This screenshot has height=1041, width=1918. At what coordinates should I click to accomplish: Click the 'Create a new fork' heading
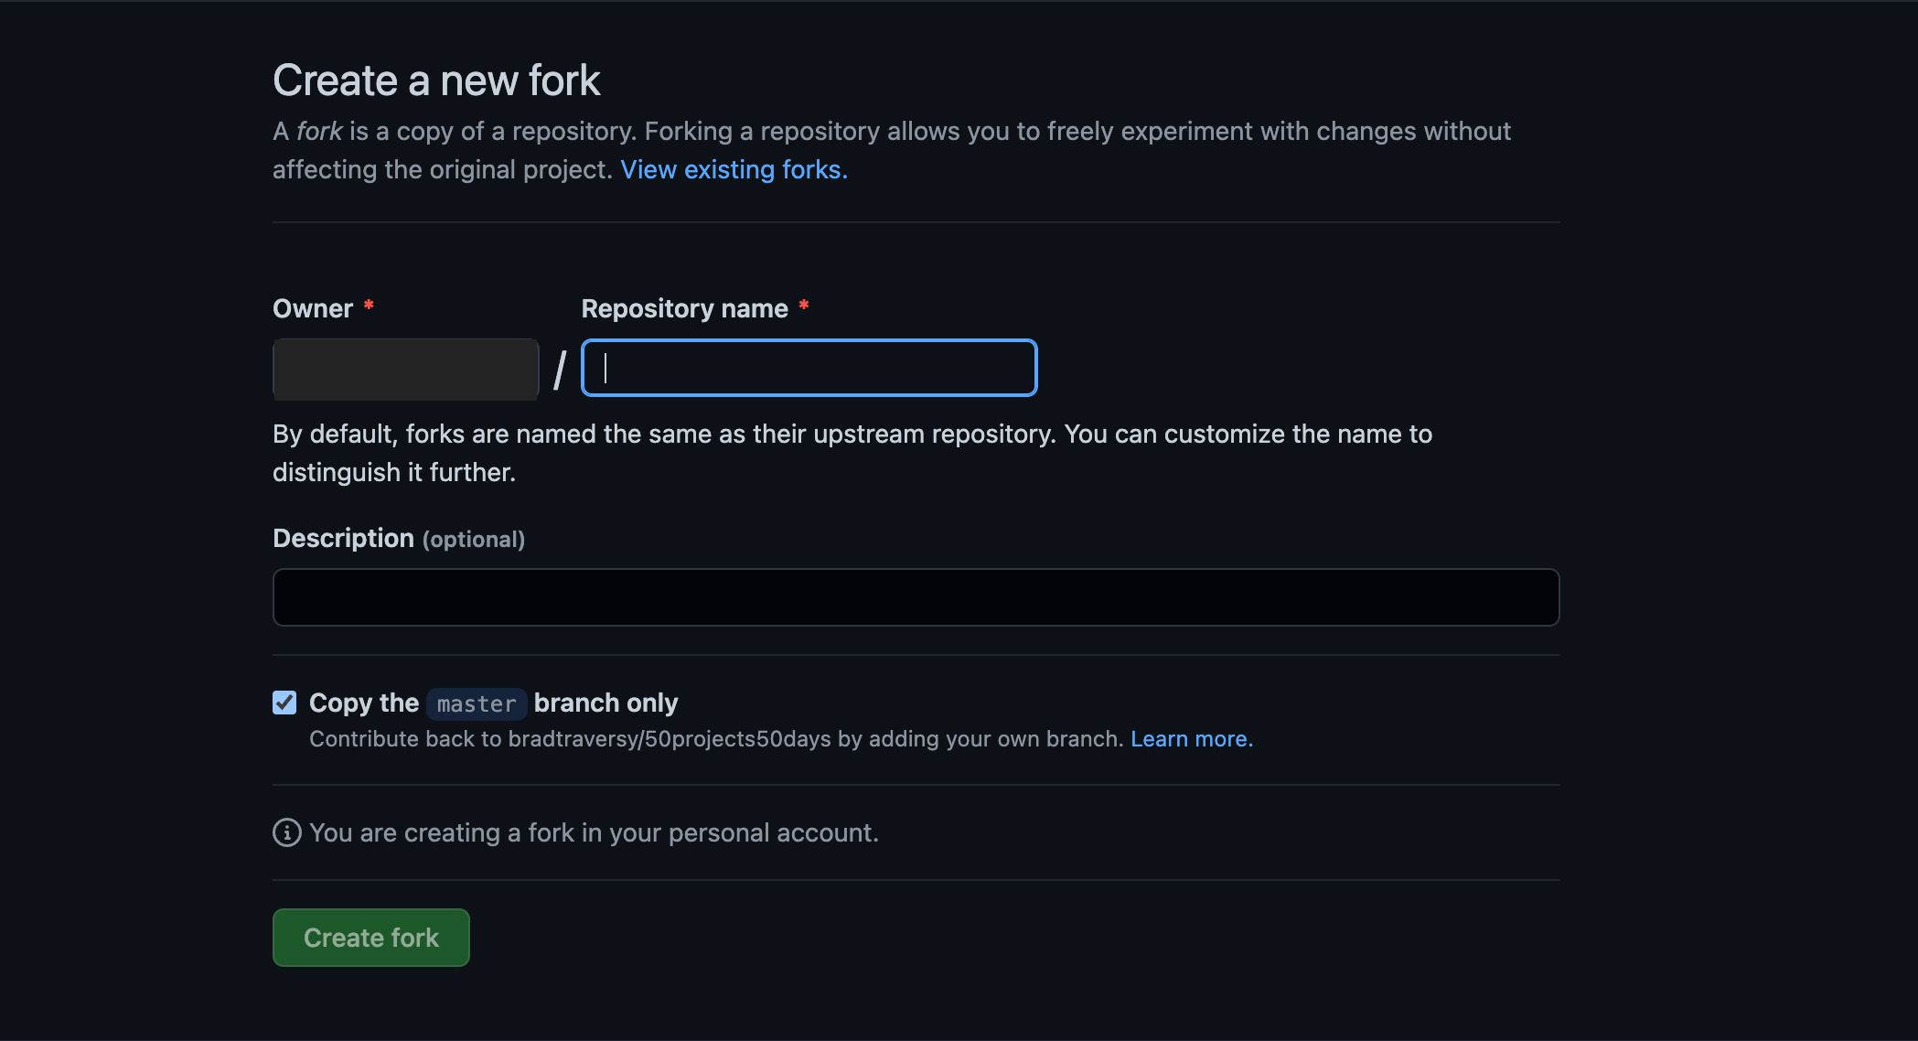point(436,80)
